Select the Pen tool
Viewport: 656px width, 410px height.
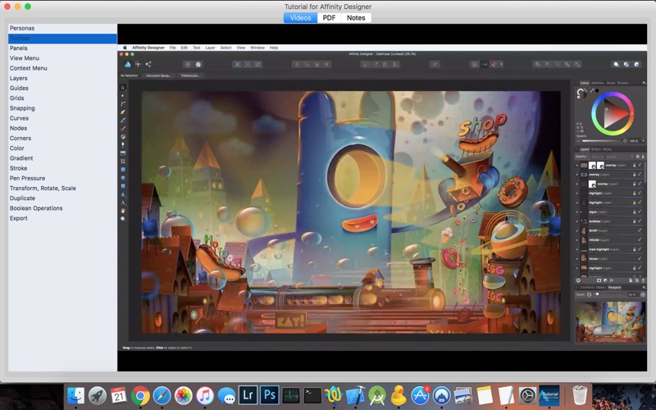pyautogui.click(x=122, y=112)
